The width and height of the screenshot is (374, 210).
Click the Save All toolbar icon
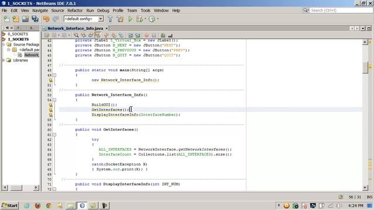pos(35,19)
